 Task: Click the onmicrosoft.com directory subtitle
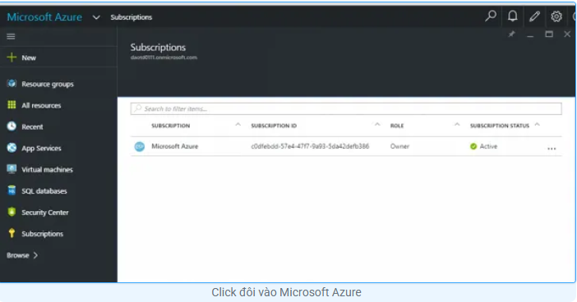(x=164, y=57)
